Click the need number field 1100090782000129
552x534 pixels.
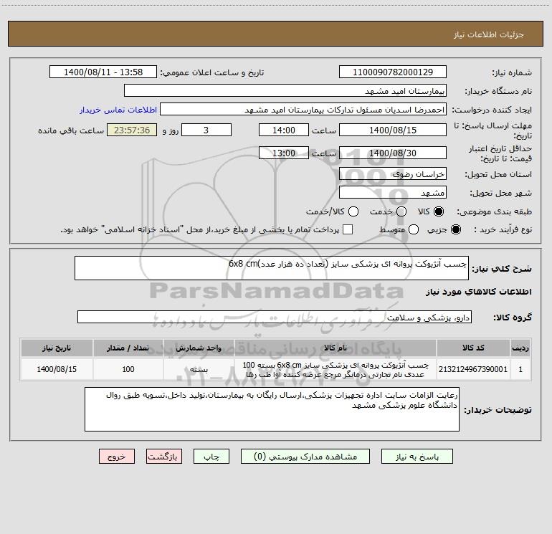point(393,72)
